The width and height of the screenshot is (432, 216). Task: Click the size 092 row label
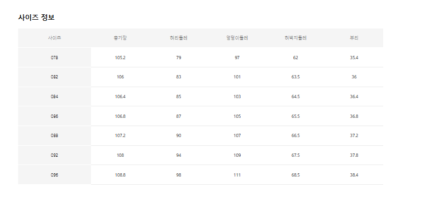[55, 155]
